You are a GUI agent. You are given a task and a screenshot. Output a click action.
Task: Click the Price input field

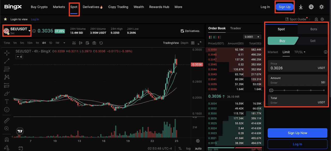click(x=297, y=66)
